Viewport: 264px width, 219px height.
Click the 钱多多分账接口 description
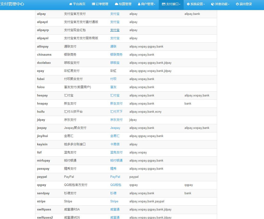click(75, 144)
